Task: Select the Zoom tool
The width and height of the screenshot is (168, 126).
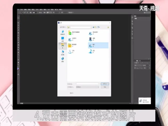Action: coord(18,65)
